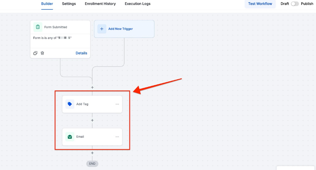Click the blue Add Tag icon

70,104
